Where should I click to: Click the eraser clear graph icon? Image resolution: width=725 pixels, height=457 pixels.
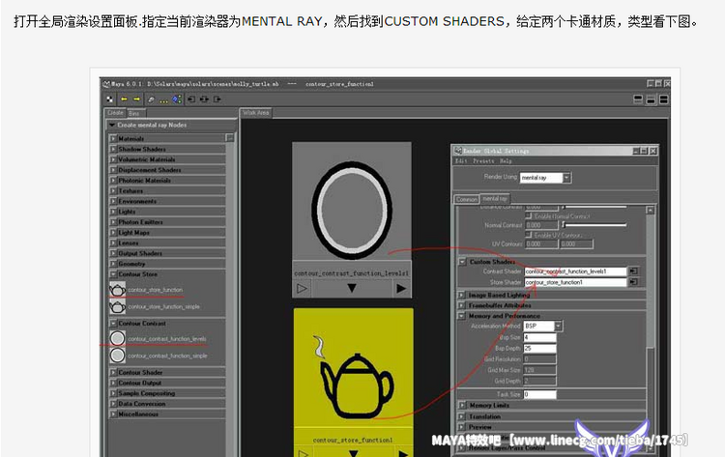pos(151,100)
